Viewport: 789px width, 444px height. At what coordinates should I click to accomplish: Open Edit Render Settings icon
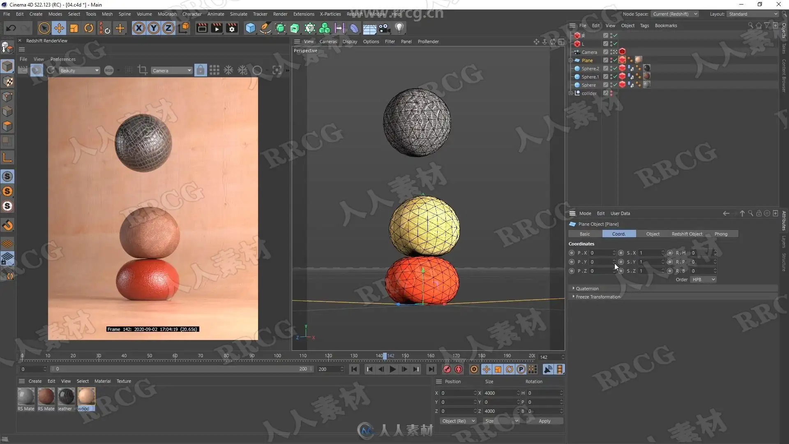pos(232,28)
